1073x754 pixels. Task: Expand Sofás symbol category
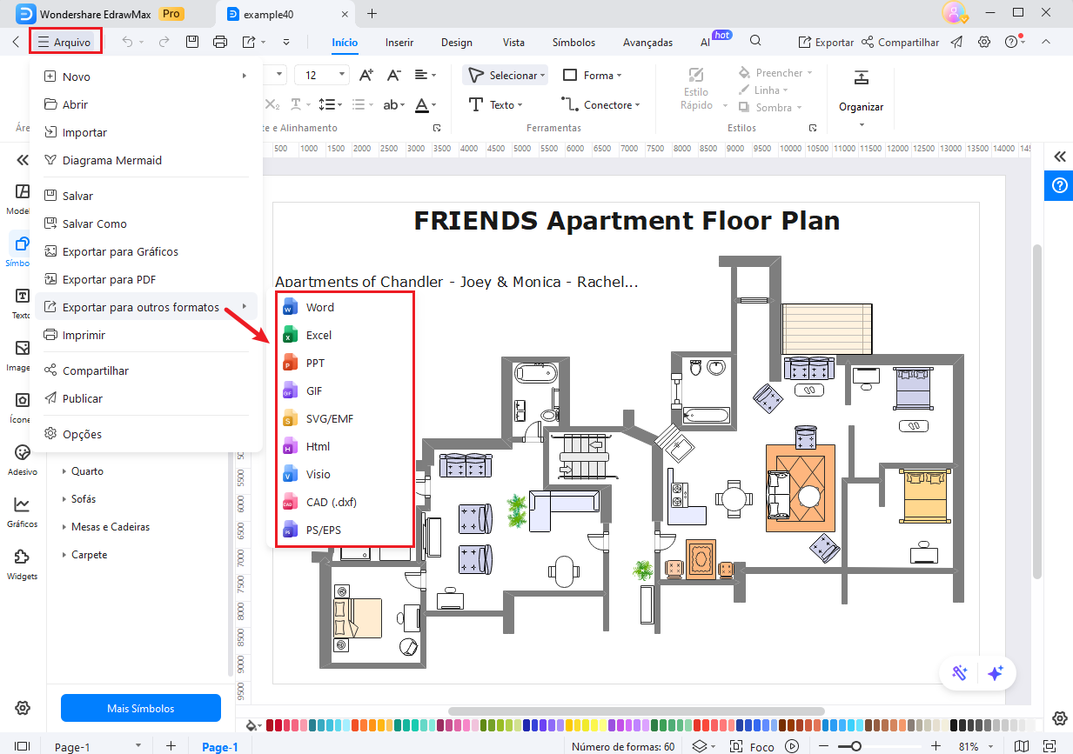(78, 499)
